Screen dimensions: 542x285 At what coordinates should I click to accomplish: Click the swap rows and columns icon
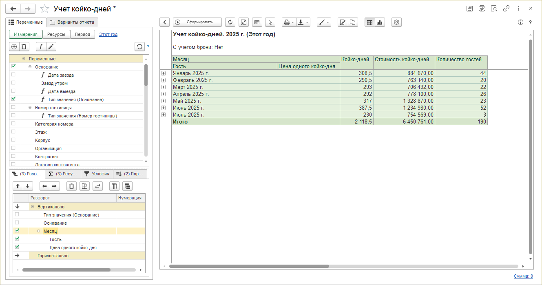[x=97, y=186]
